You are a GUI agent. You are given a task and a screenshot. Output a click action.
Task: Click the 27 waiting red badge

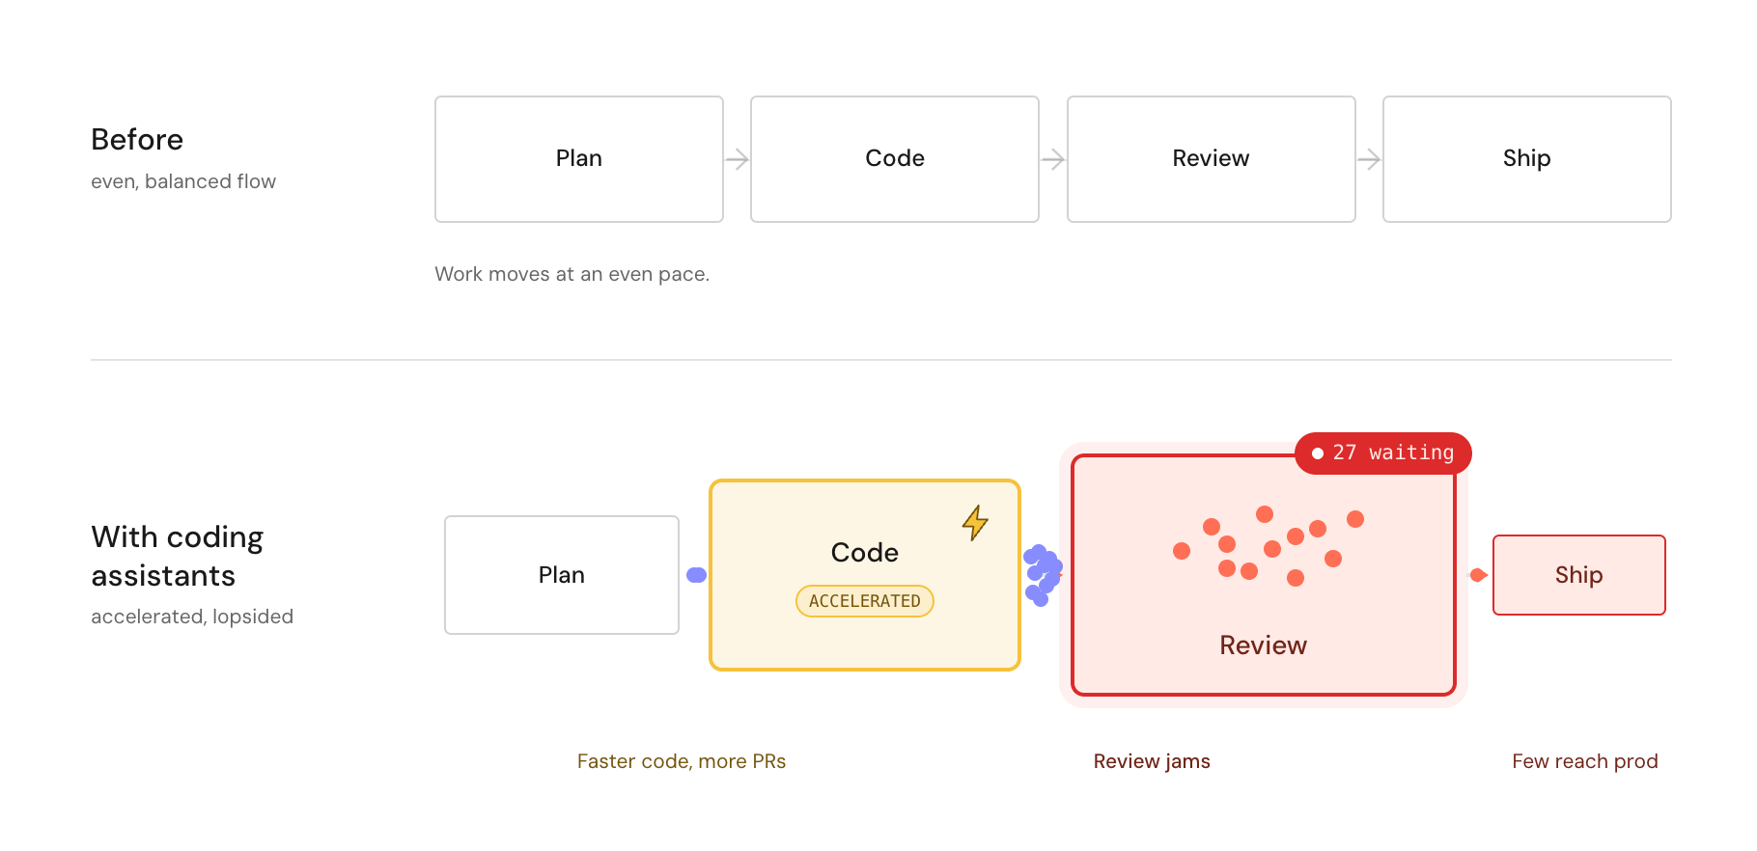tap(1382, 453)
